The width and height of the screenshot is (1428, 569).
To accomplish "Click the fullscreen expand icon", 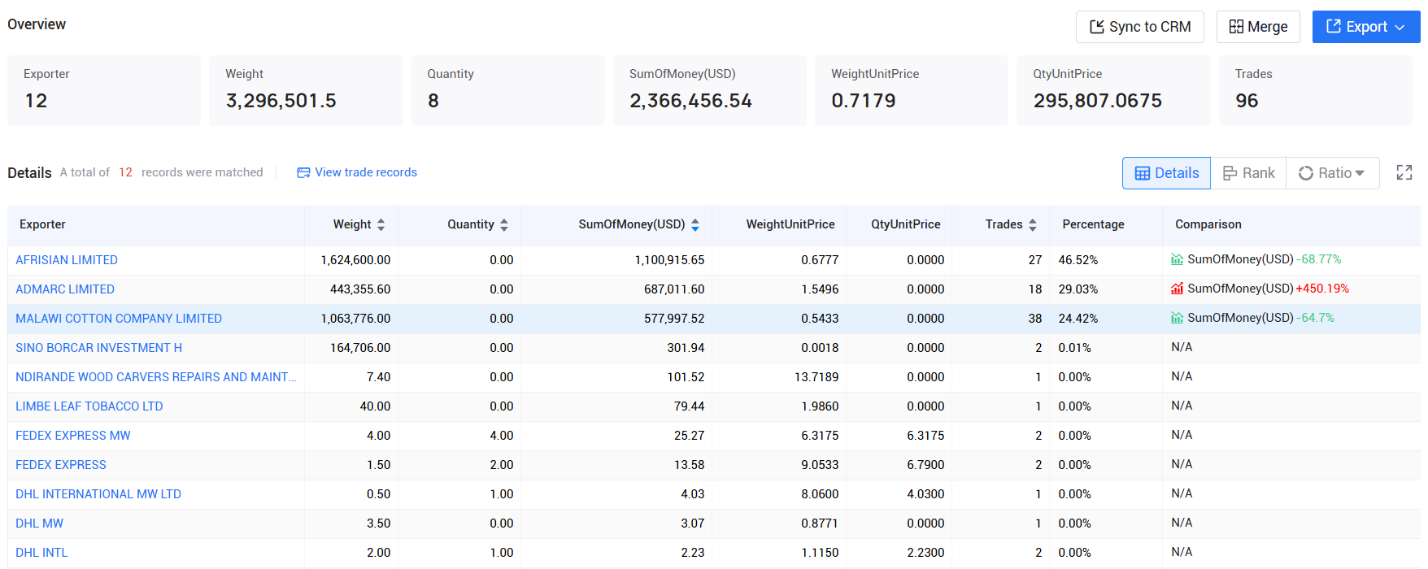I will 1404,172.
